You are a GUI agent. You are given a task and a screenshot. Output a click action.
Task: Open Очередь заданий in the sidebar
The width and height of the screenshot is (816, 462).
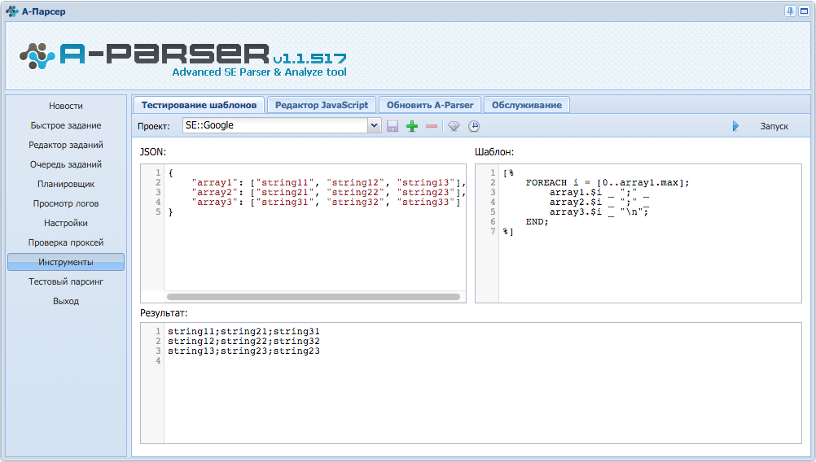pyautogui.click(x=66, y=165)
